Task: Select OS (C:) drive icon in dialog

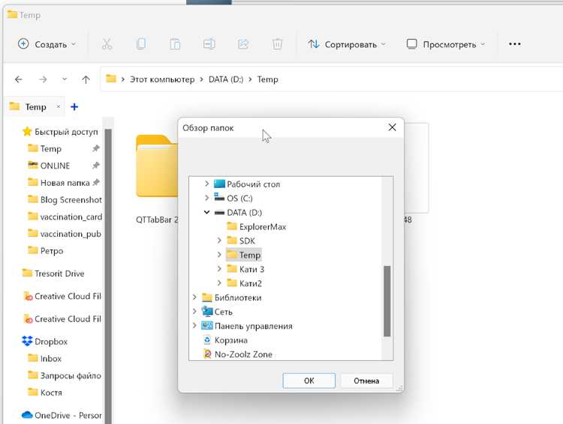Action: coord(219,197)
